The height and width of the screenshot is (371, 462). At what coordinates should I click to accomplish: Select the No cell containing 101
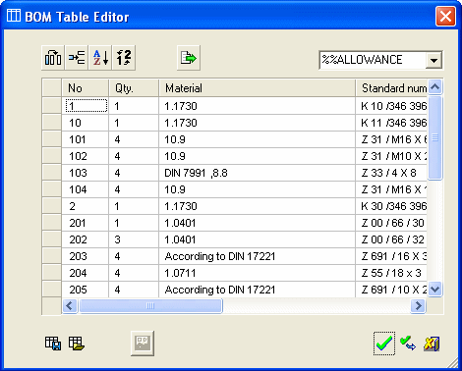[x=86, y=139]
